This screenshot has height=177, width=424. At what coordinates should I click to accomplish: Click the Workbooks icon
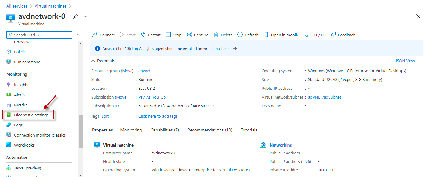pyautogui.click(x=9, y=145)
